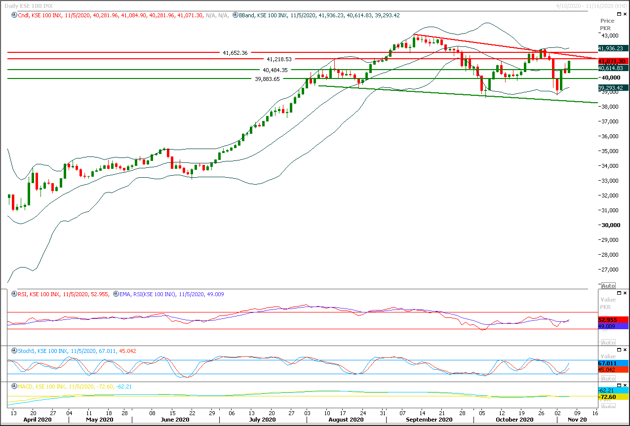
Task: Click the 43,000 price axis label
Action: tap(610, 36)
